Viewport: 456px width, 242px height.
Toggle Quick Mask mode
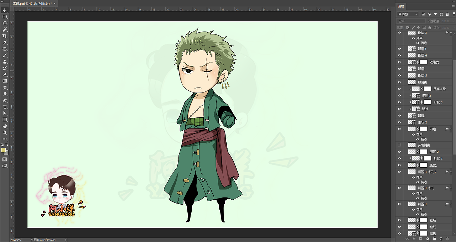click(5, 159)
